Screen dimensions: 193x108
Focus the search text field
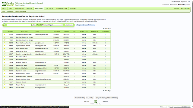pos(19,25)
